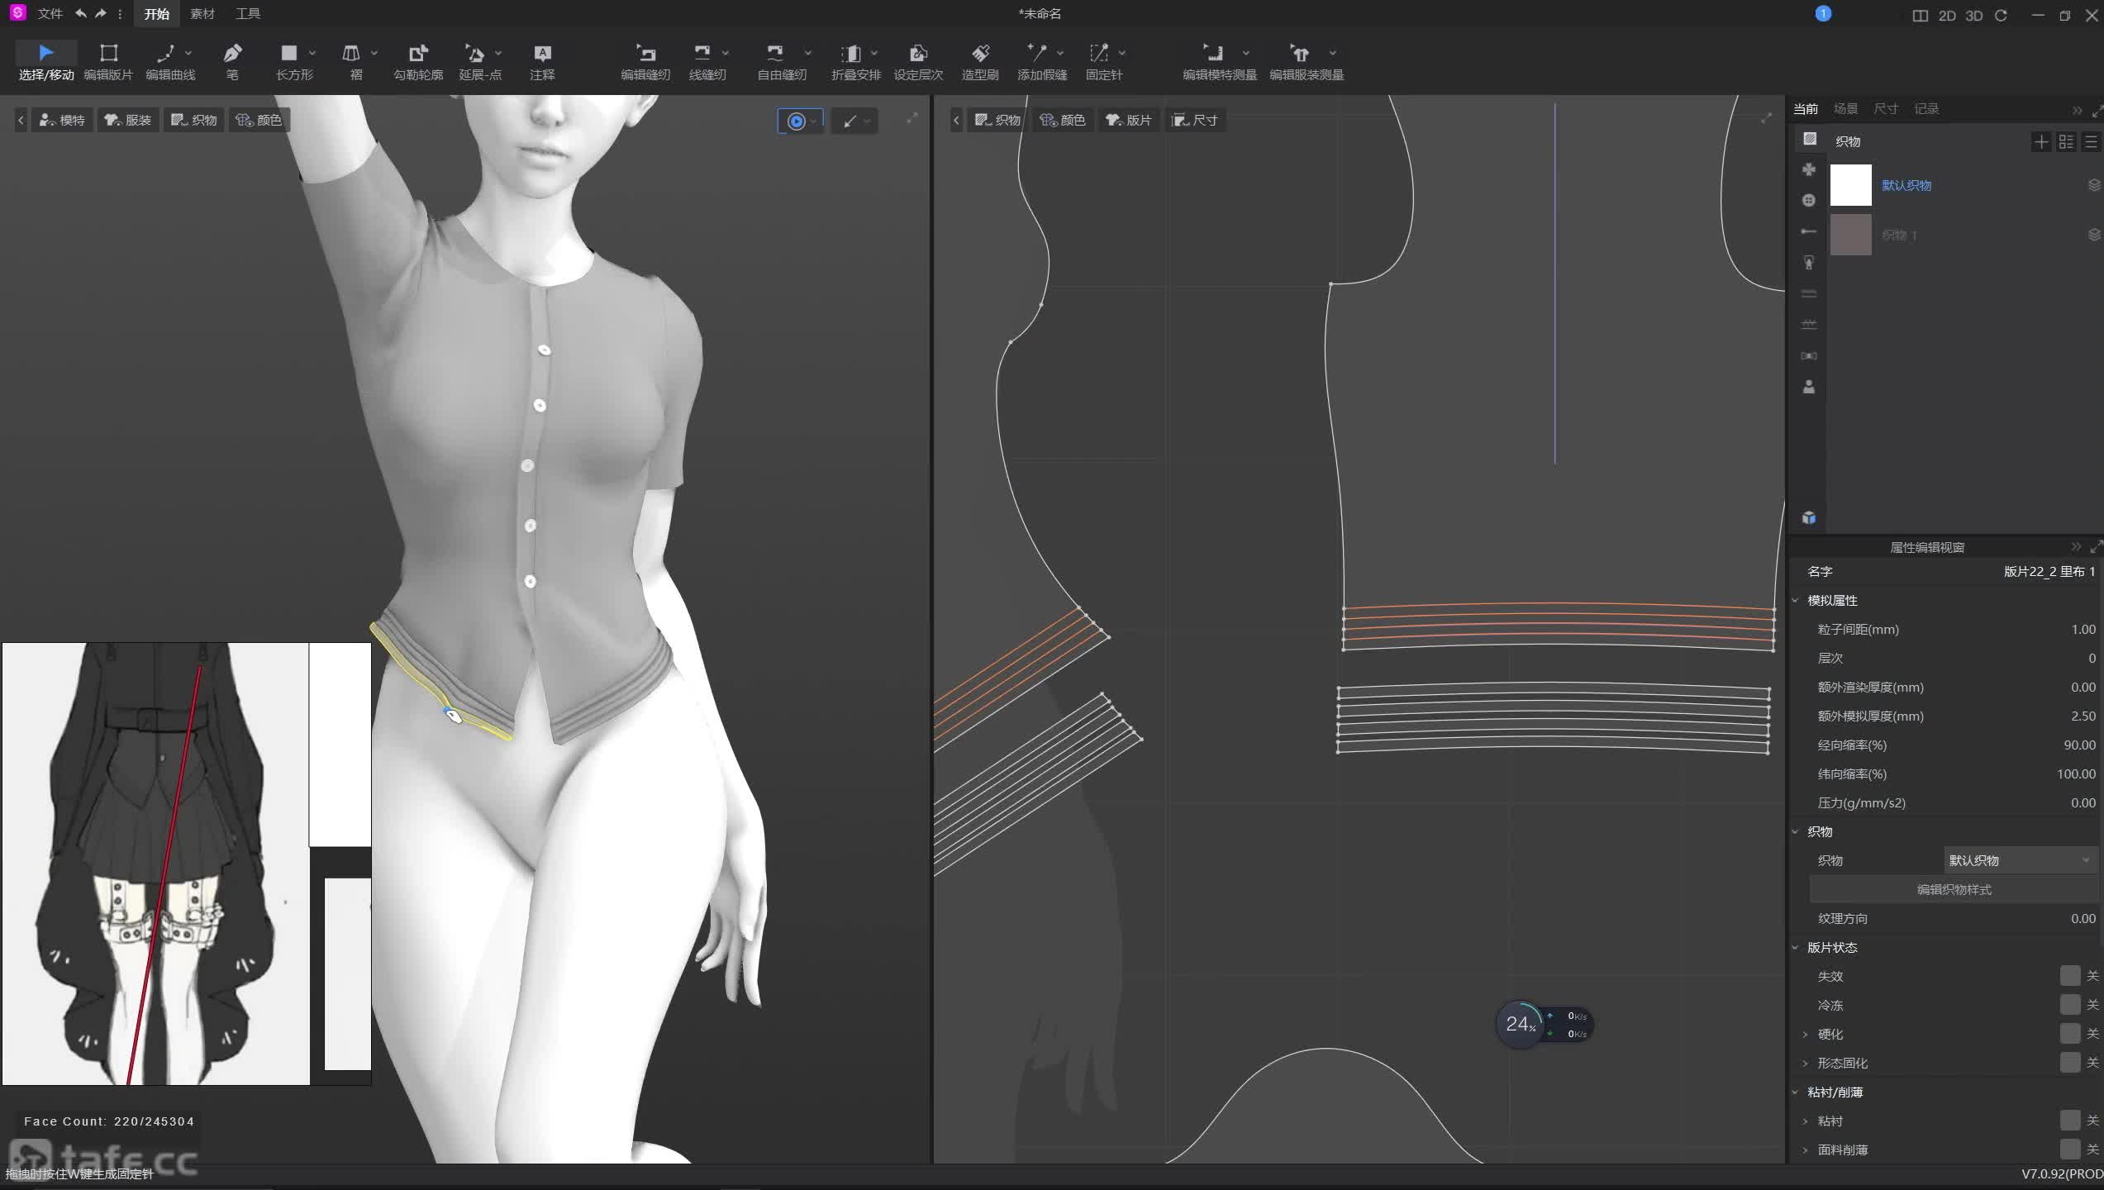Viewport: 2104px width, 1190px height.
Task: Show 2D view 尺寸 display button
Action: coord(1195,120)
